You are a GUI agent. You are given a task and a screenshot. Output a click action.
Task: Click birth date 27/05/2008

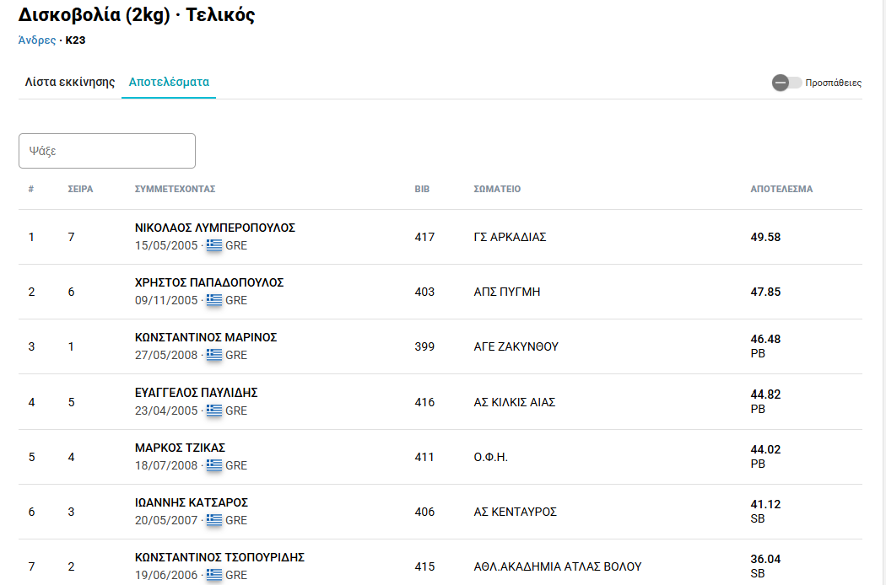(166, 355)
